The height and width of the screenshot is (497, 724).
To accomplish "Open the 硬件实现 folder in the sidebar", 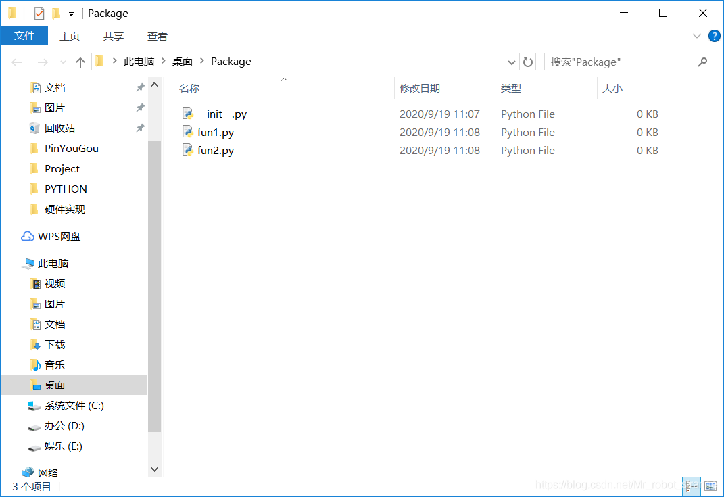I will tap(65, 209).
